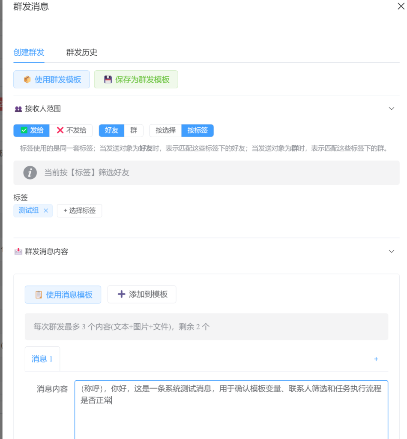407x439 pixels.
Task: Open the 创建群发 tab
Action: point(29,52)
